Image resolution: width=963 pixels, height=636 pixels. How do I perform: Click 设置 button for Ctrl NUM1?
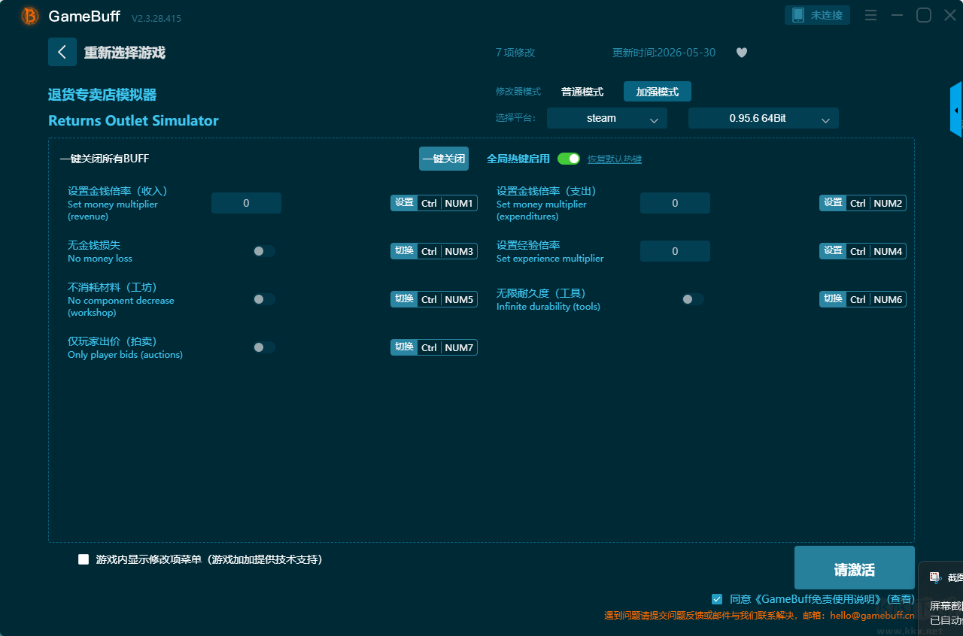(x=404, y=203)
